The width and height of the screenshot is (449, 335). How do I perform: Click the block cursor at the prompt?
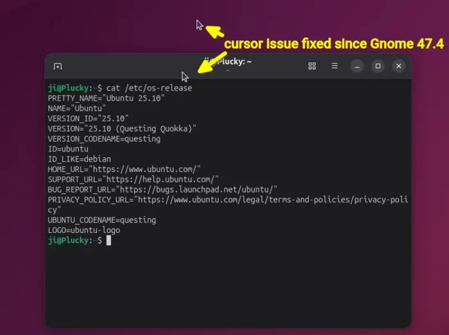pos(109,240)
